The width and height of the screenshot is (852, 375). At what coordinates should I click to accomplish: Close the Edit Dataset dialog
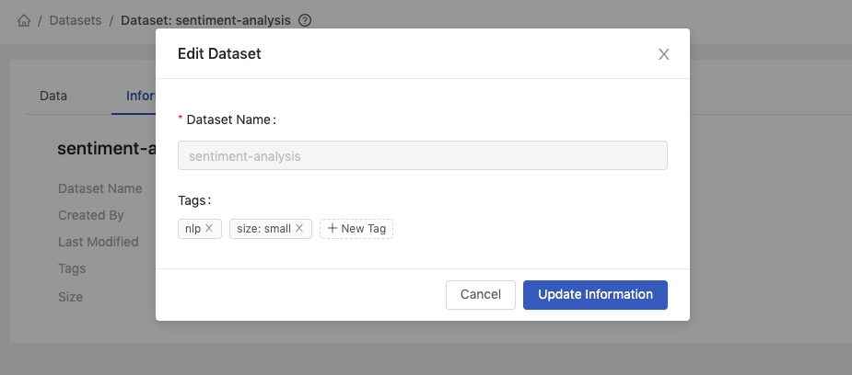click(663, 54)
